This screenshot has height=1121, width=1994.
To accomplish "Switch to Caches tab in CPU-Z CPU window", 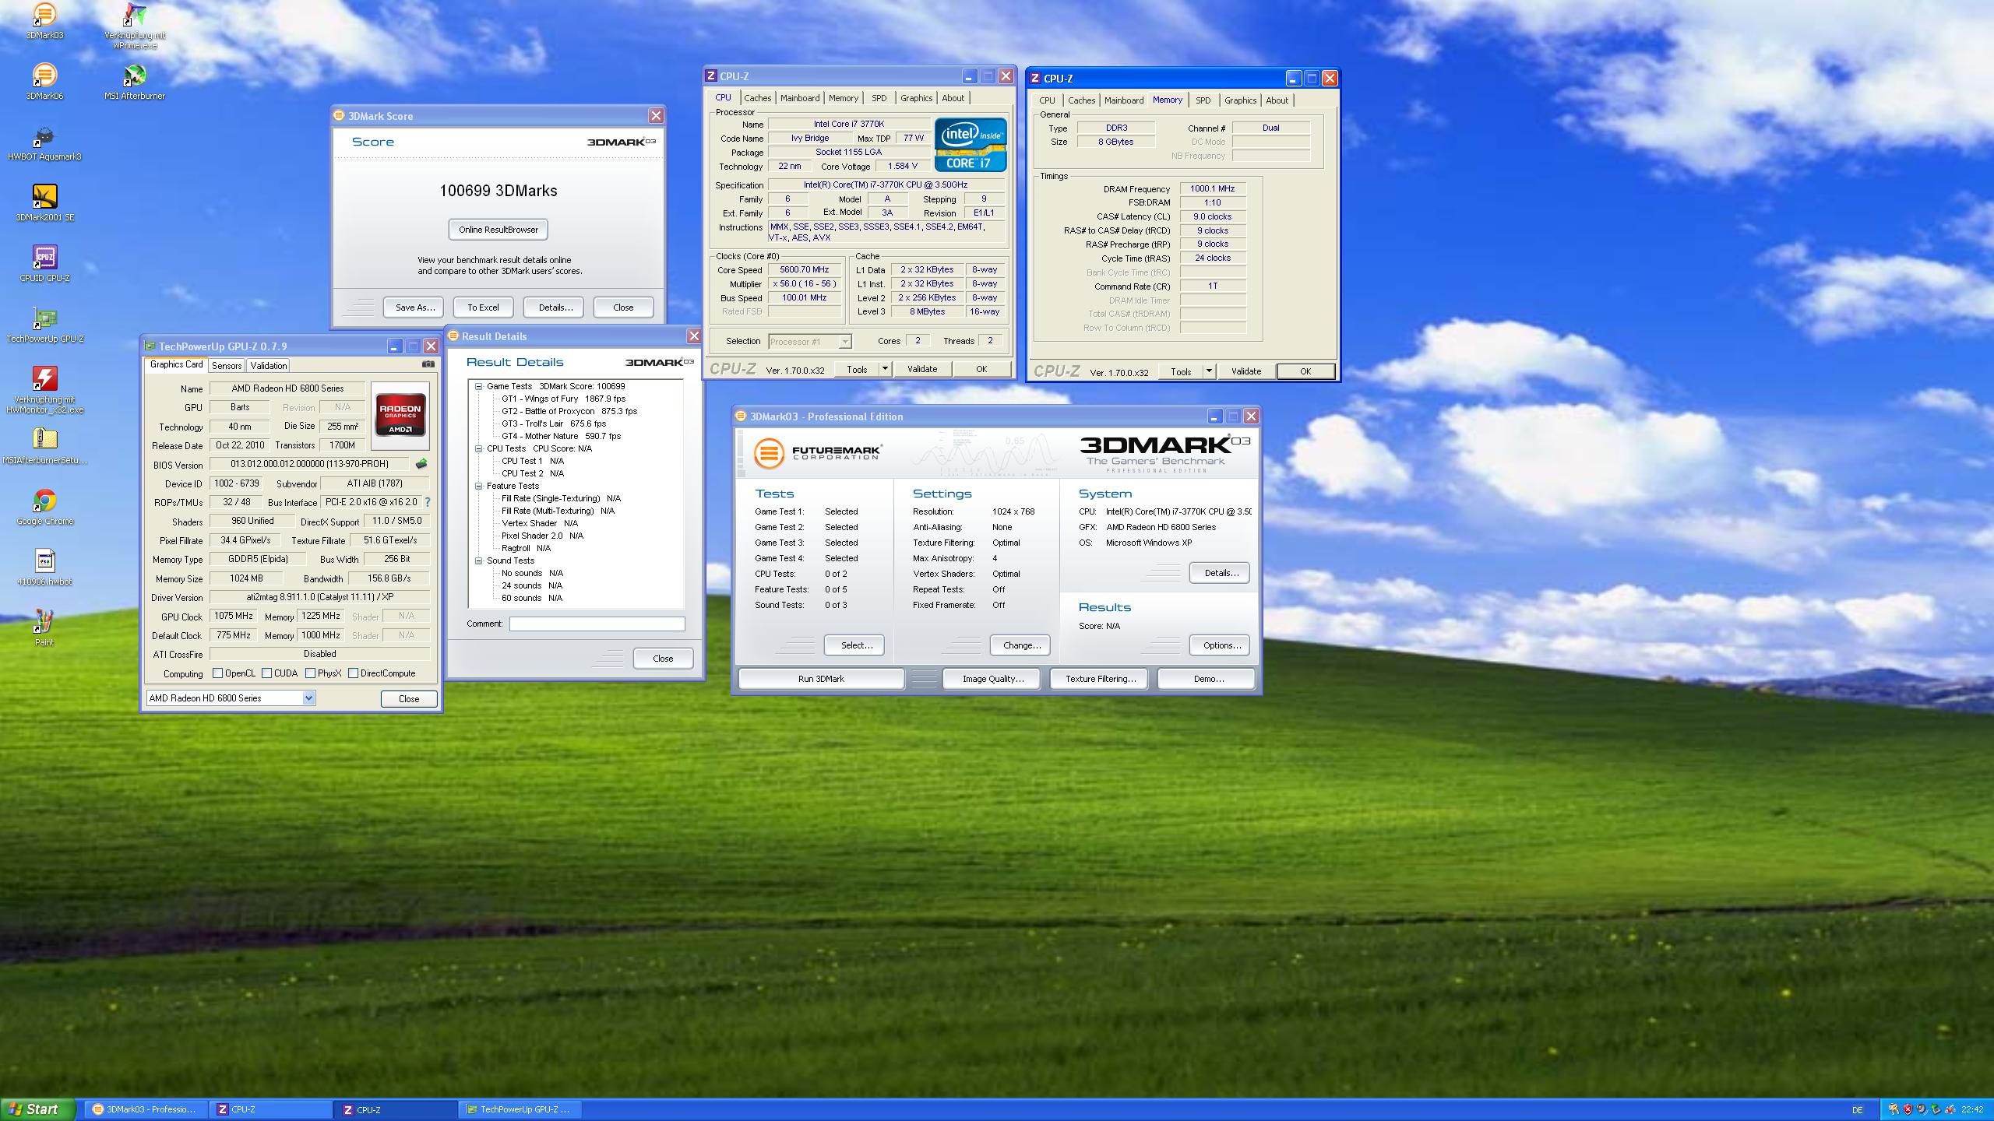I will point(757,98).
